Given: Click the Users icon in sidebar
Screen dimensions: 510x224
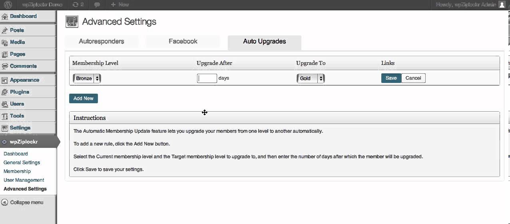Looking at the screenshot, I should [5, 104].
